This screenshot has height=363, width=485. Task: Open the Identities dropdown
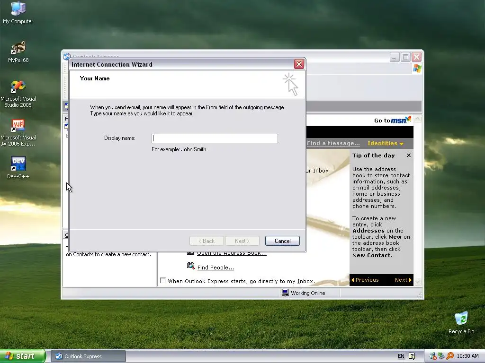click(386, 143)
